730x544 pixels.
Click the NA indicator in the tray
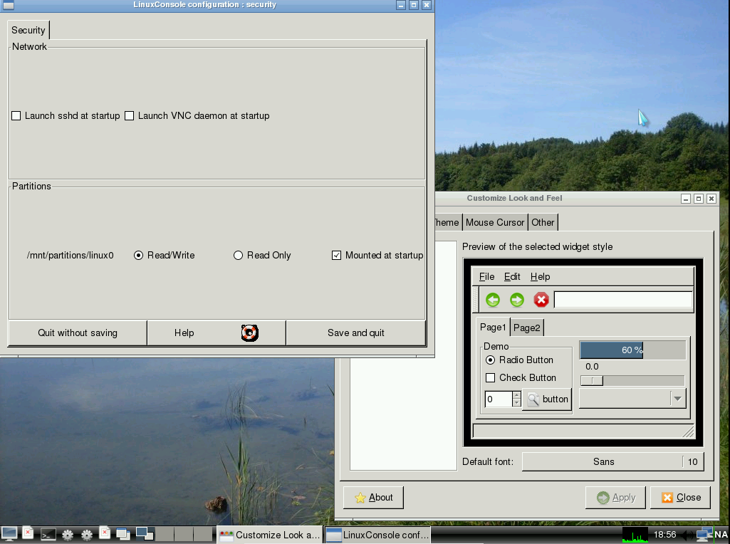721,535
